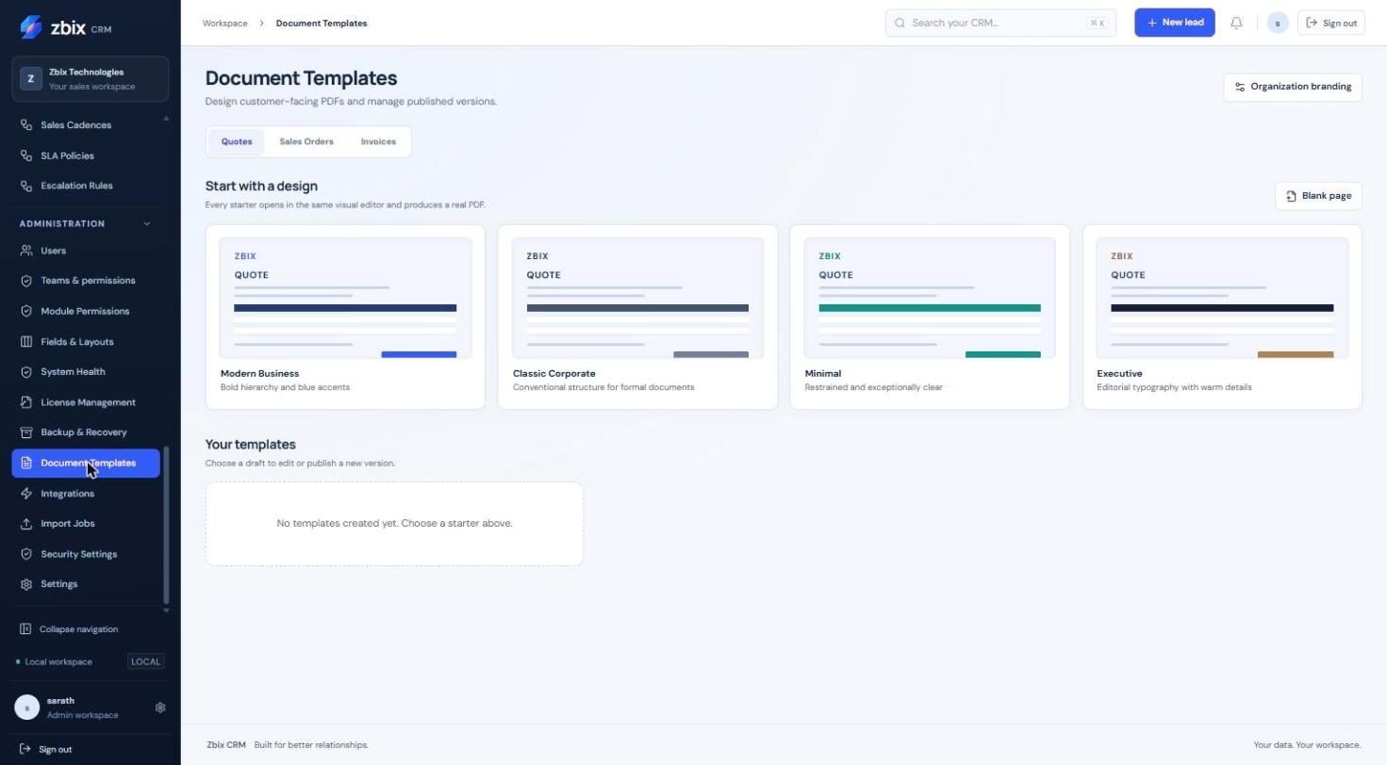1387x765 pixels.
Task: Click the New lead button
Action: (x=1175, y=23)
